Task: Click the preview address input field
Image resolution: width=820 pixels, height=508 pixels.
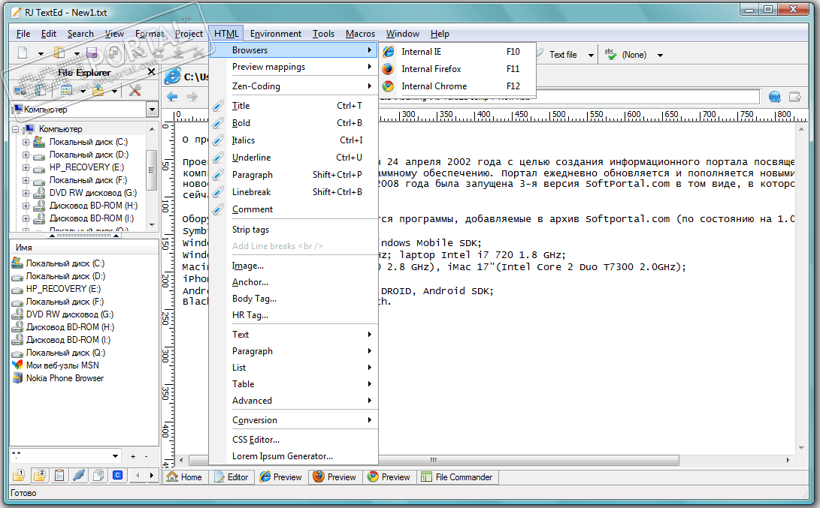Action: pos(571,97)
